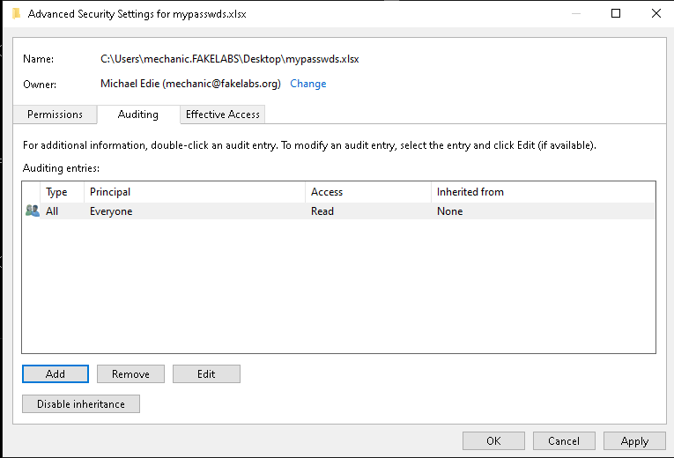This screenshot has width=674, height=458.
Task: Click Disable inheritance
Action: [x=81, y=404]
